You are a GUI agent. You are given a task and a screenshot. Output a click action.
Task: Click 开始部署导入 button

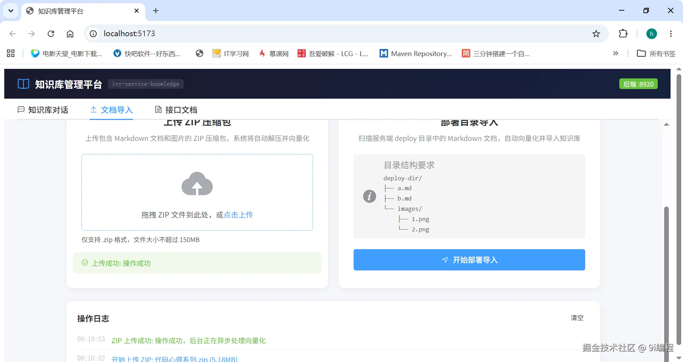(x=469, y=260)
